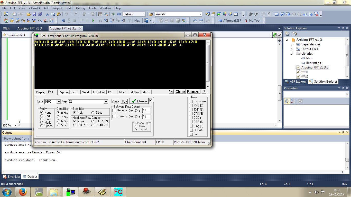Screen dimensions: 351x197
Task: Click the Clear Bookmarks icon with red X
Action: coord(316,14)
